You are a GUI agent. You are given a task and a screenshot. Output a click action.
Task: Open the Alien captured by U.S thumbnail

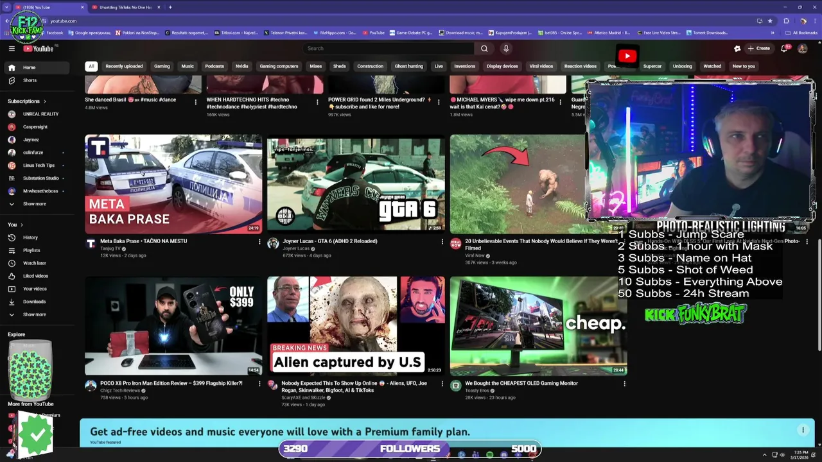(356, 326)
